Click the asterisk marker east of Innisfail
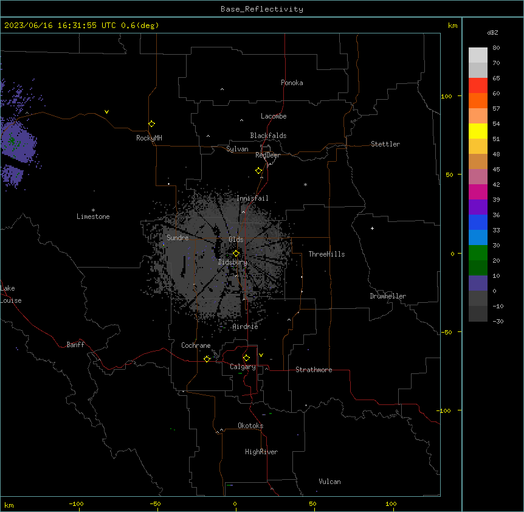This screenshot has height=512, width=524. pyautogui.click(x=305, y=184)
